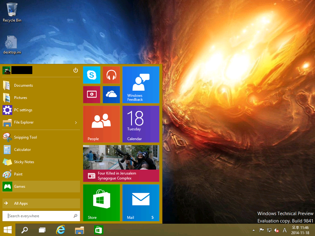Open the People tile
Screen dimensions: 315x236
click(101, 124)
